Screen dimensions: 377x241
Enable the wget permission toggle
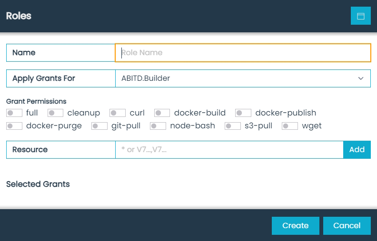290,126
